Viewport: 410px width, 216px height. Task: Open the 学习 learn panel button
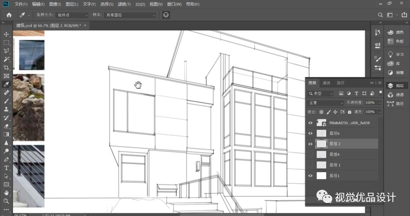(396, 54)
